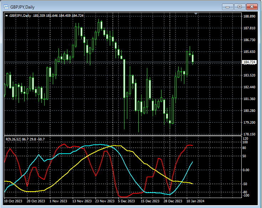Click the 20 Oct 2023 date label
Viewport: 262px width, 208px height.
36,201
